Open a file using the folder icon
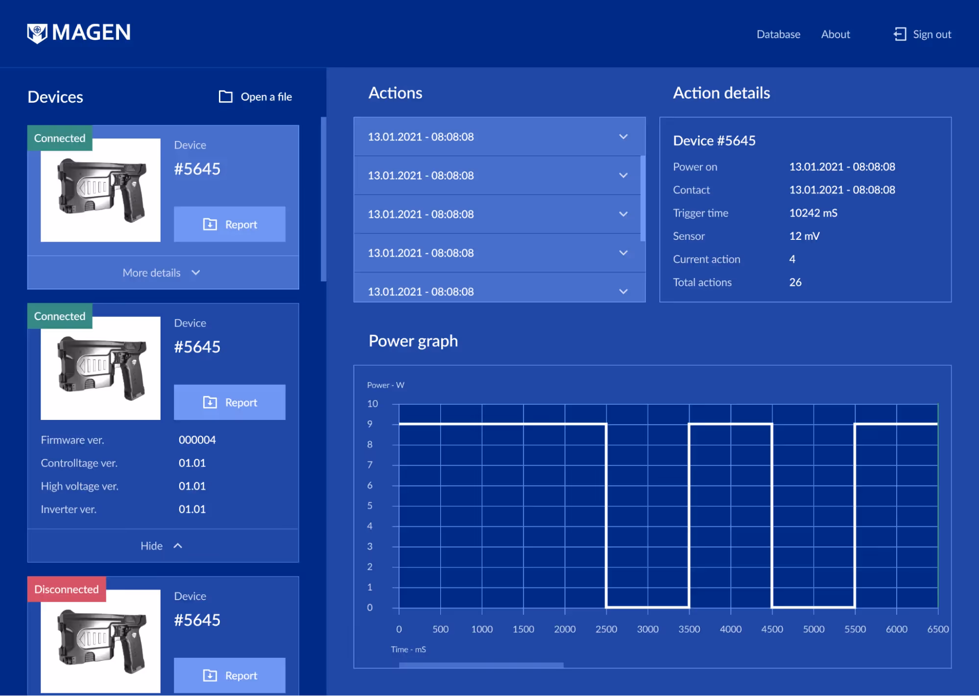 pos(225,96)
